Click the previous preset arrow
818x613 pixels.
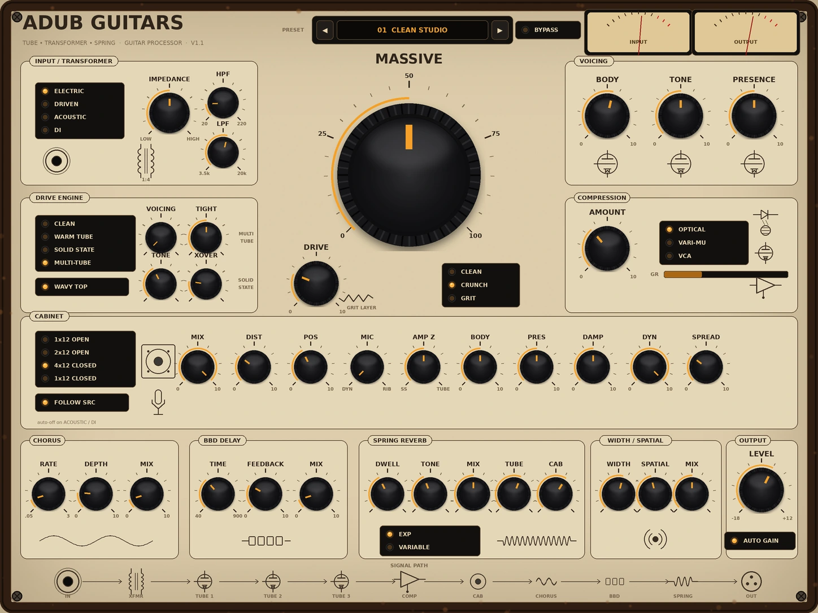(x=325, y=30)
